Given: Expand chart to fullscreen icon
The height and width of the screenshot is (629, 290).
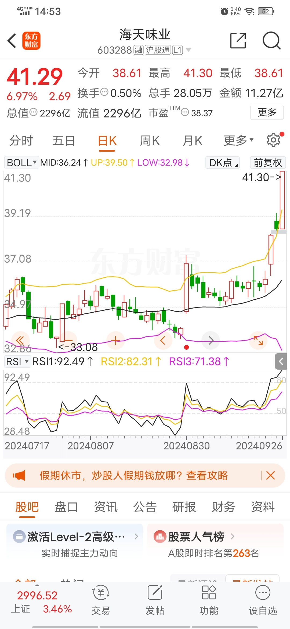Looking at the screenshot, I should point(258,340).
